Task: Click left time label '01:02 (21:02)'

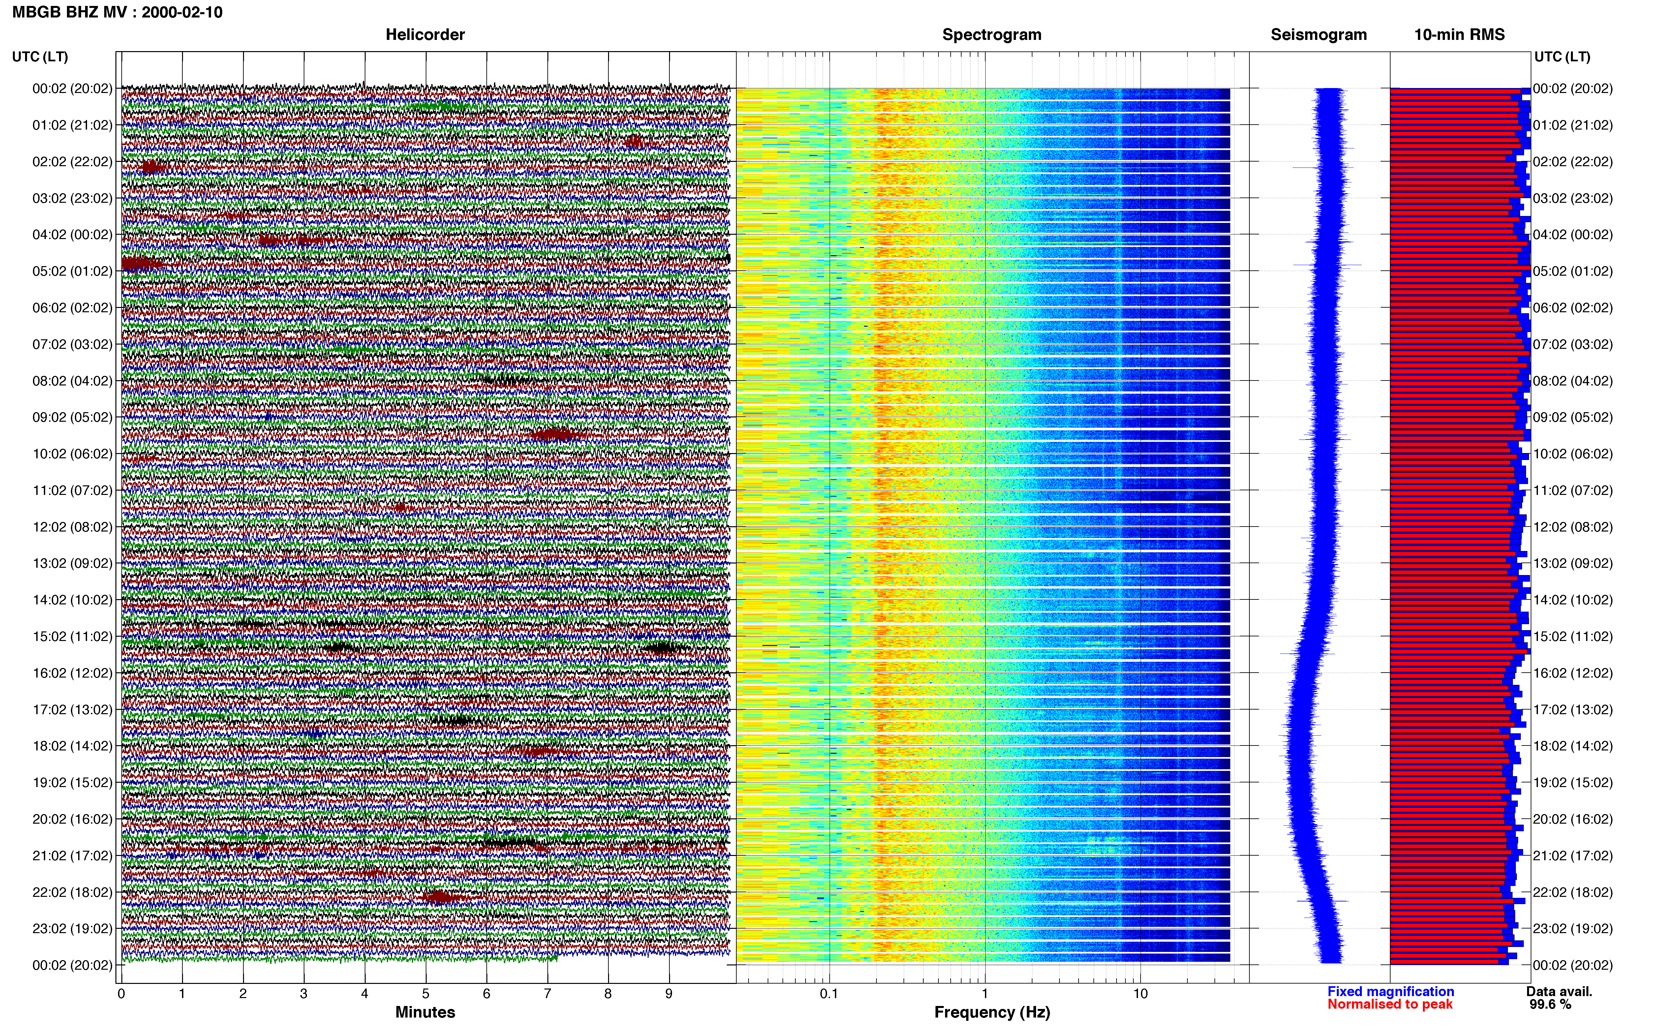Action: coord(73,125)
